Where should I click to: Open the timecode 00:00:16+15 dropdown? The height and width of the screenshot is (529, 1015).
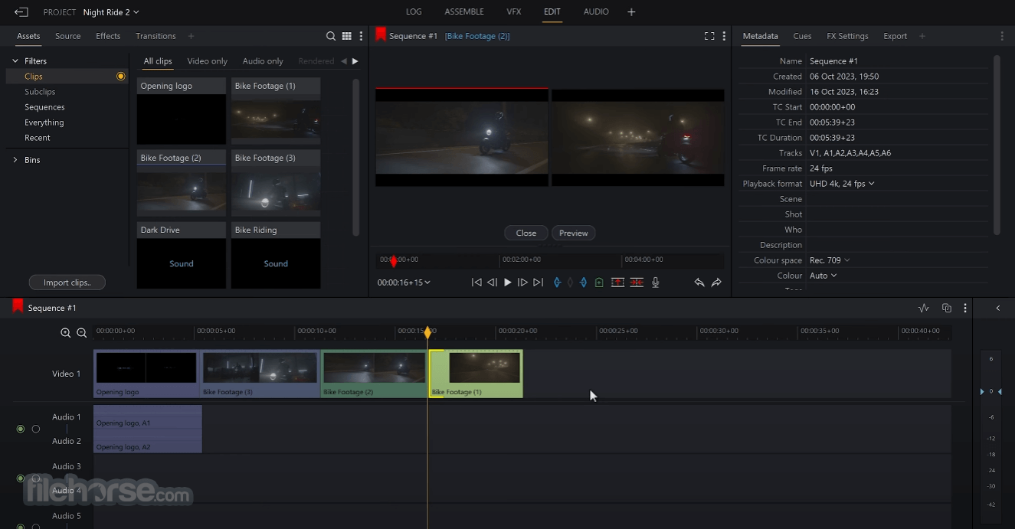404,282
